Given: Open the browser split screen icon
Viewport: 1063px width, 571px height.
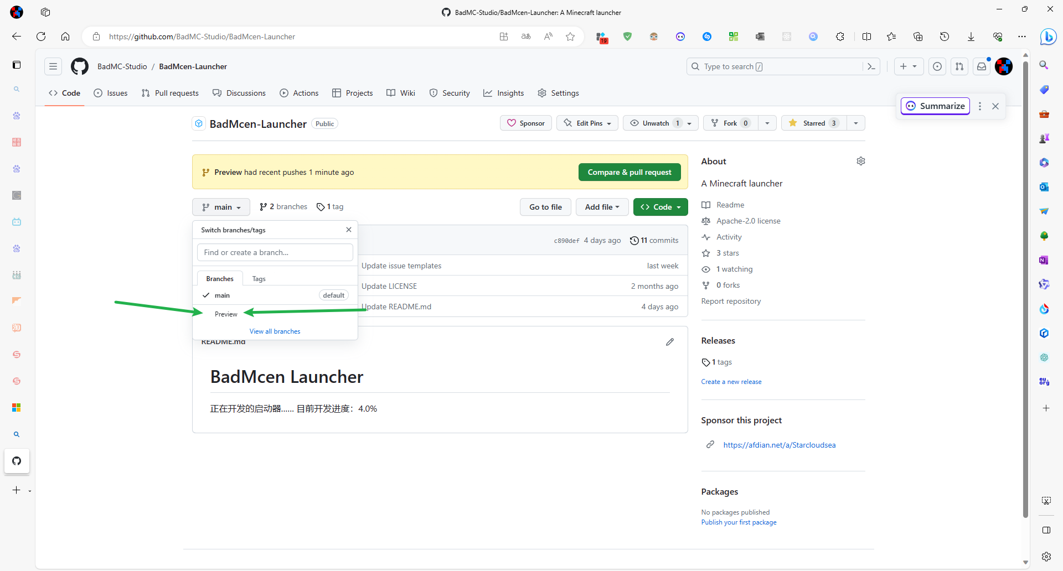Looking at the screenshot, I should [867, 37].
